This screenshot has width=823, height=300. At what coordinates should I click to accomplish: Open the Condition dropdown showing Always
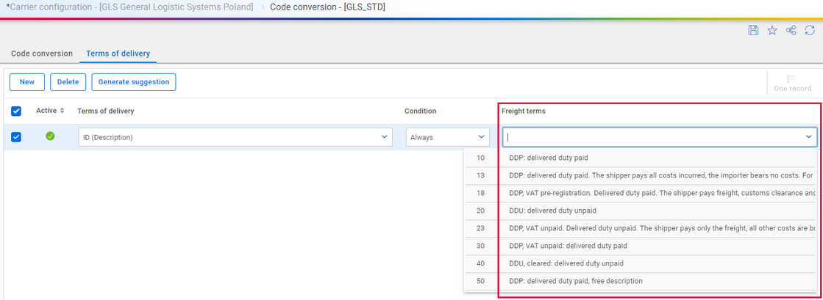[448, 137]
